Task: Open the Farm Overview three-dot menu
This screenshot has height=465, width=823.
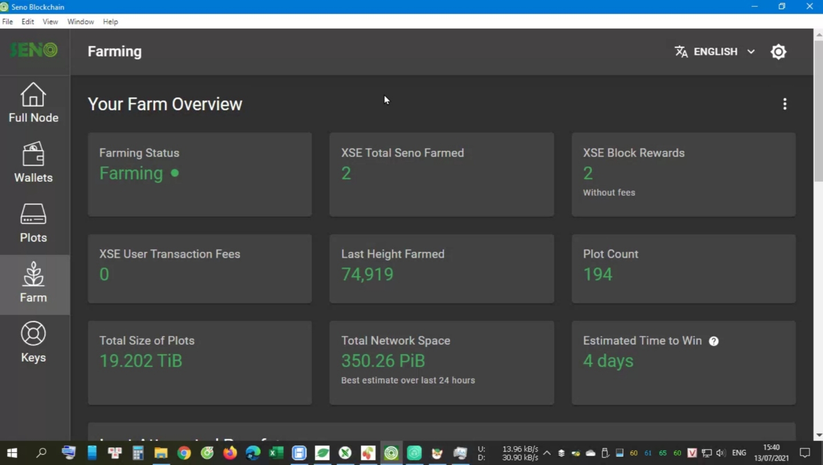Action: point(785,104)
